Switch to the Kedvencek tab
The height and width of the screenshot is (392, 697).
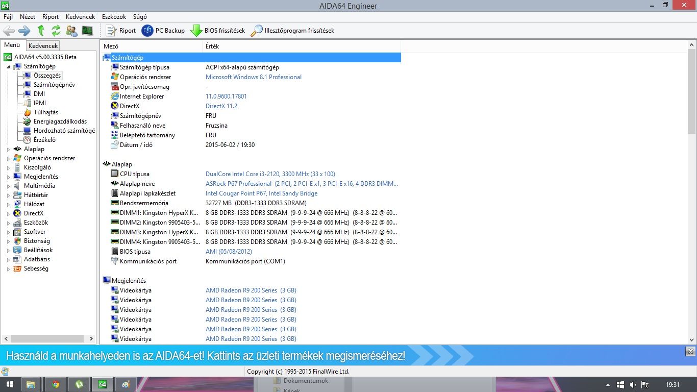coord(43,45)
